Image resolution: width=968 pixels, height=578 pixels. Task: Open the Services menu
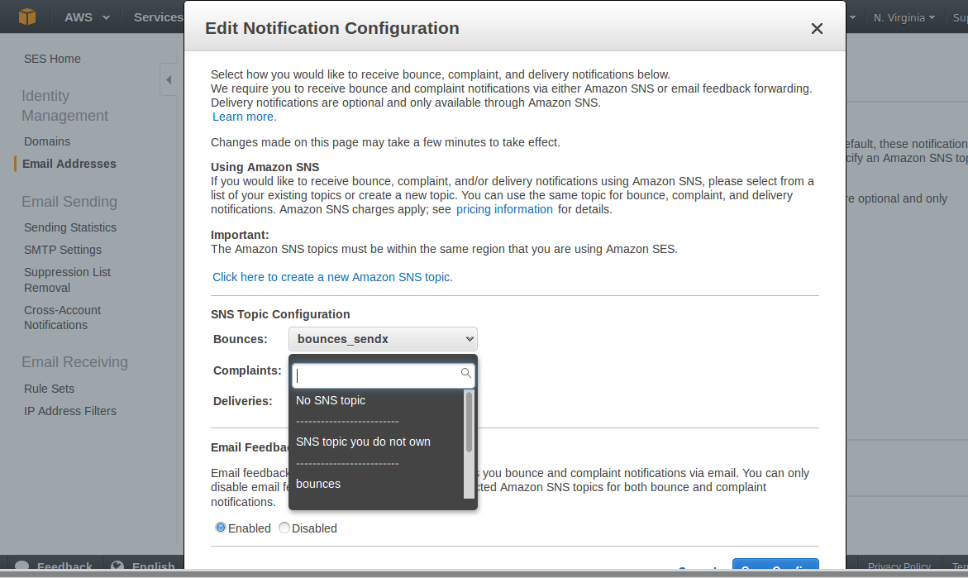pyautogui.click(x=159, y=17)
